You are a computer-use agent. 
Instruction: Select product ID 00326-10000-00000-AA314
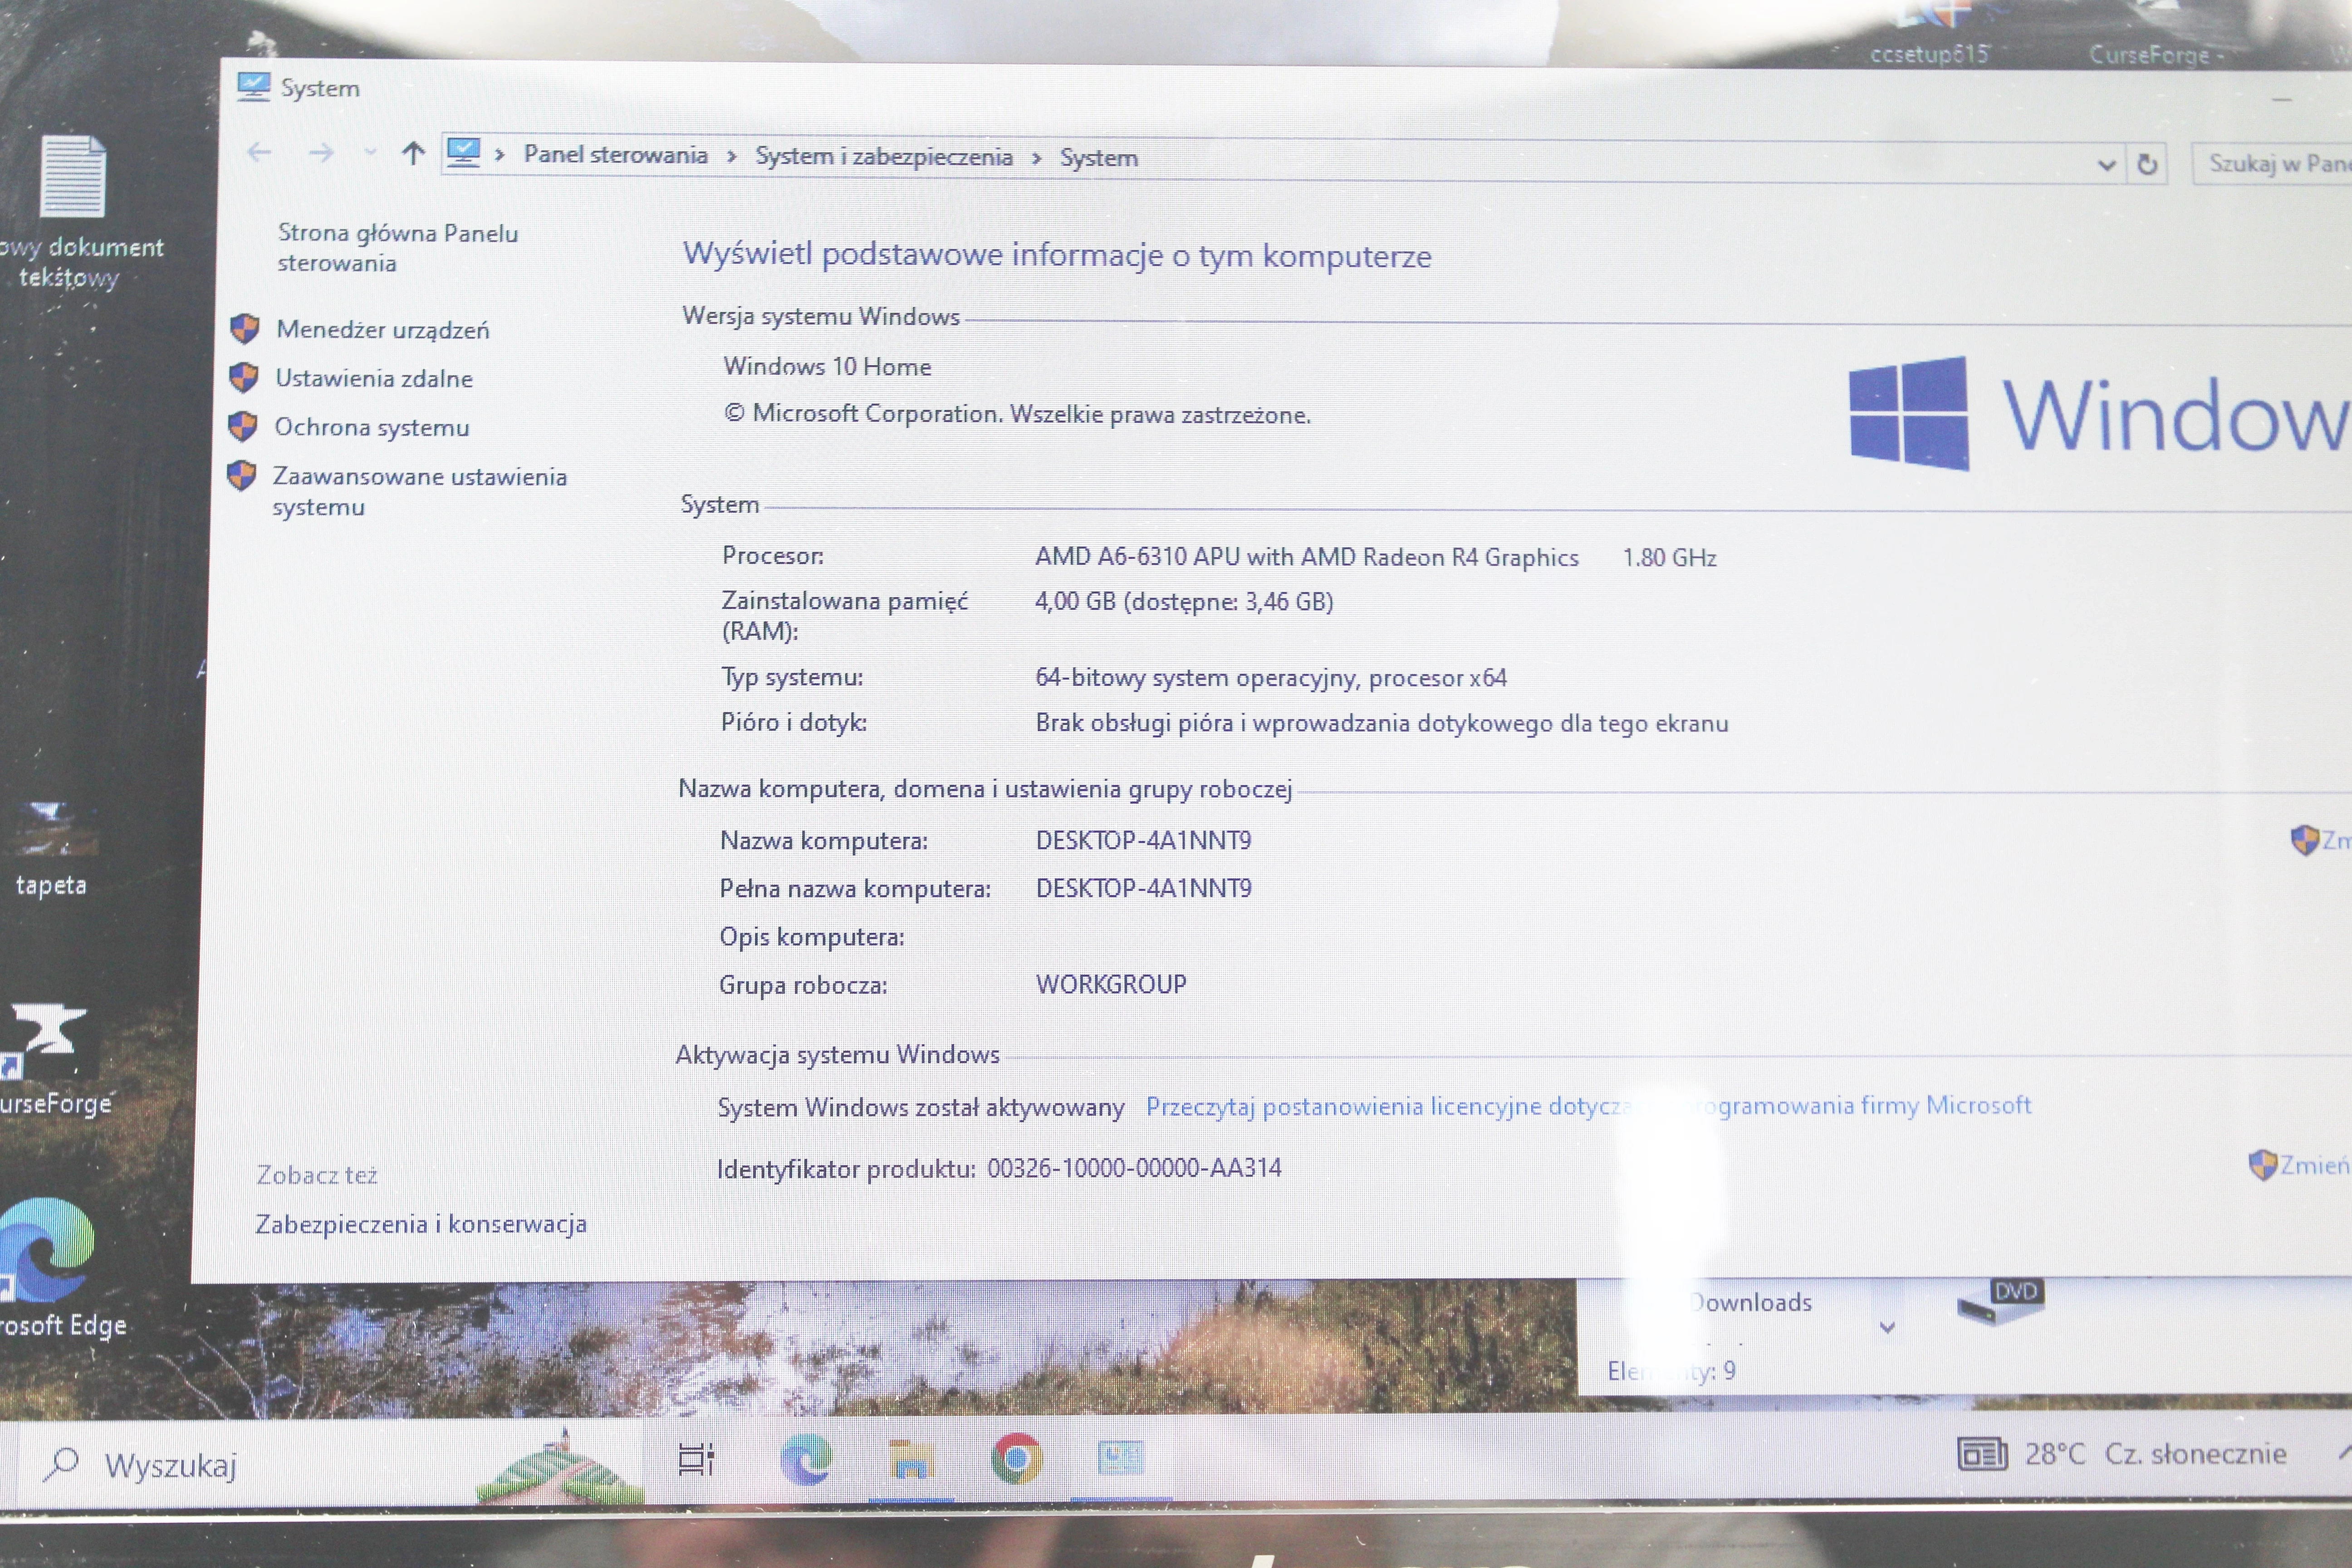[1134, 1168]
